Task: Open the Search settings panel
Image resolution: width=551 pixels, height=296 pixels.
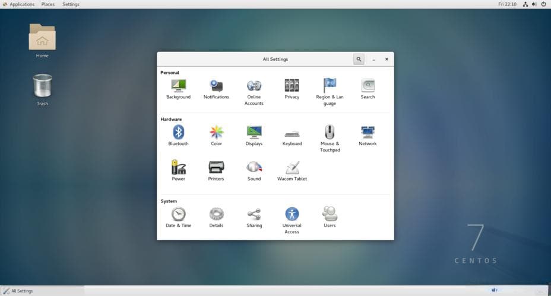Action: coord(368,89)
